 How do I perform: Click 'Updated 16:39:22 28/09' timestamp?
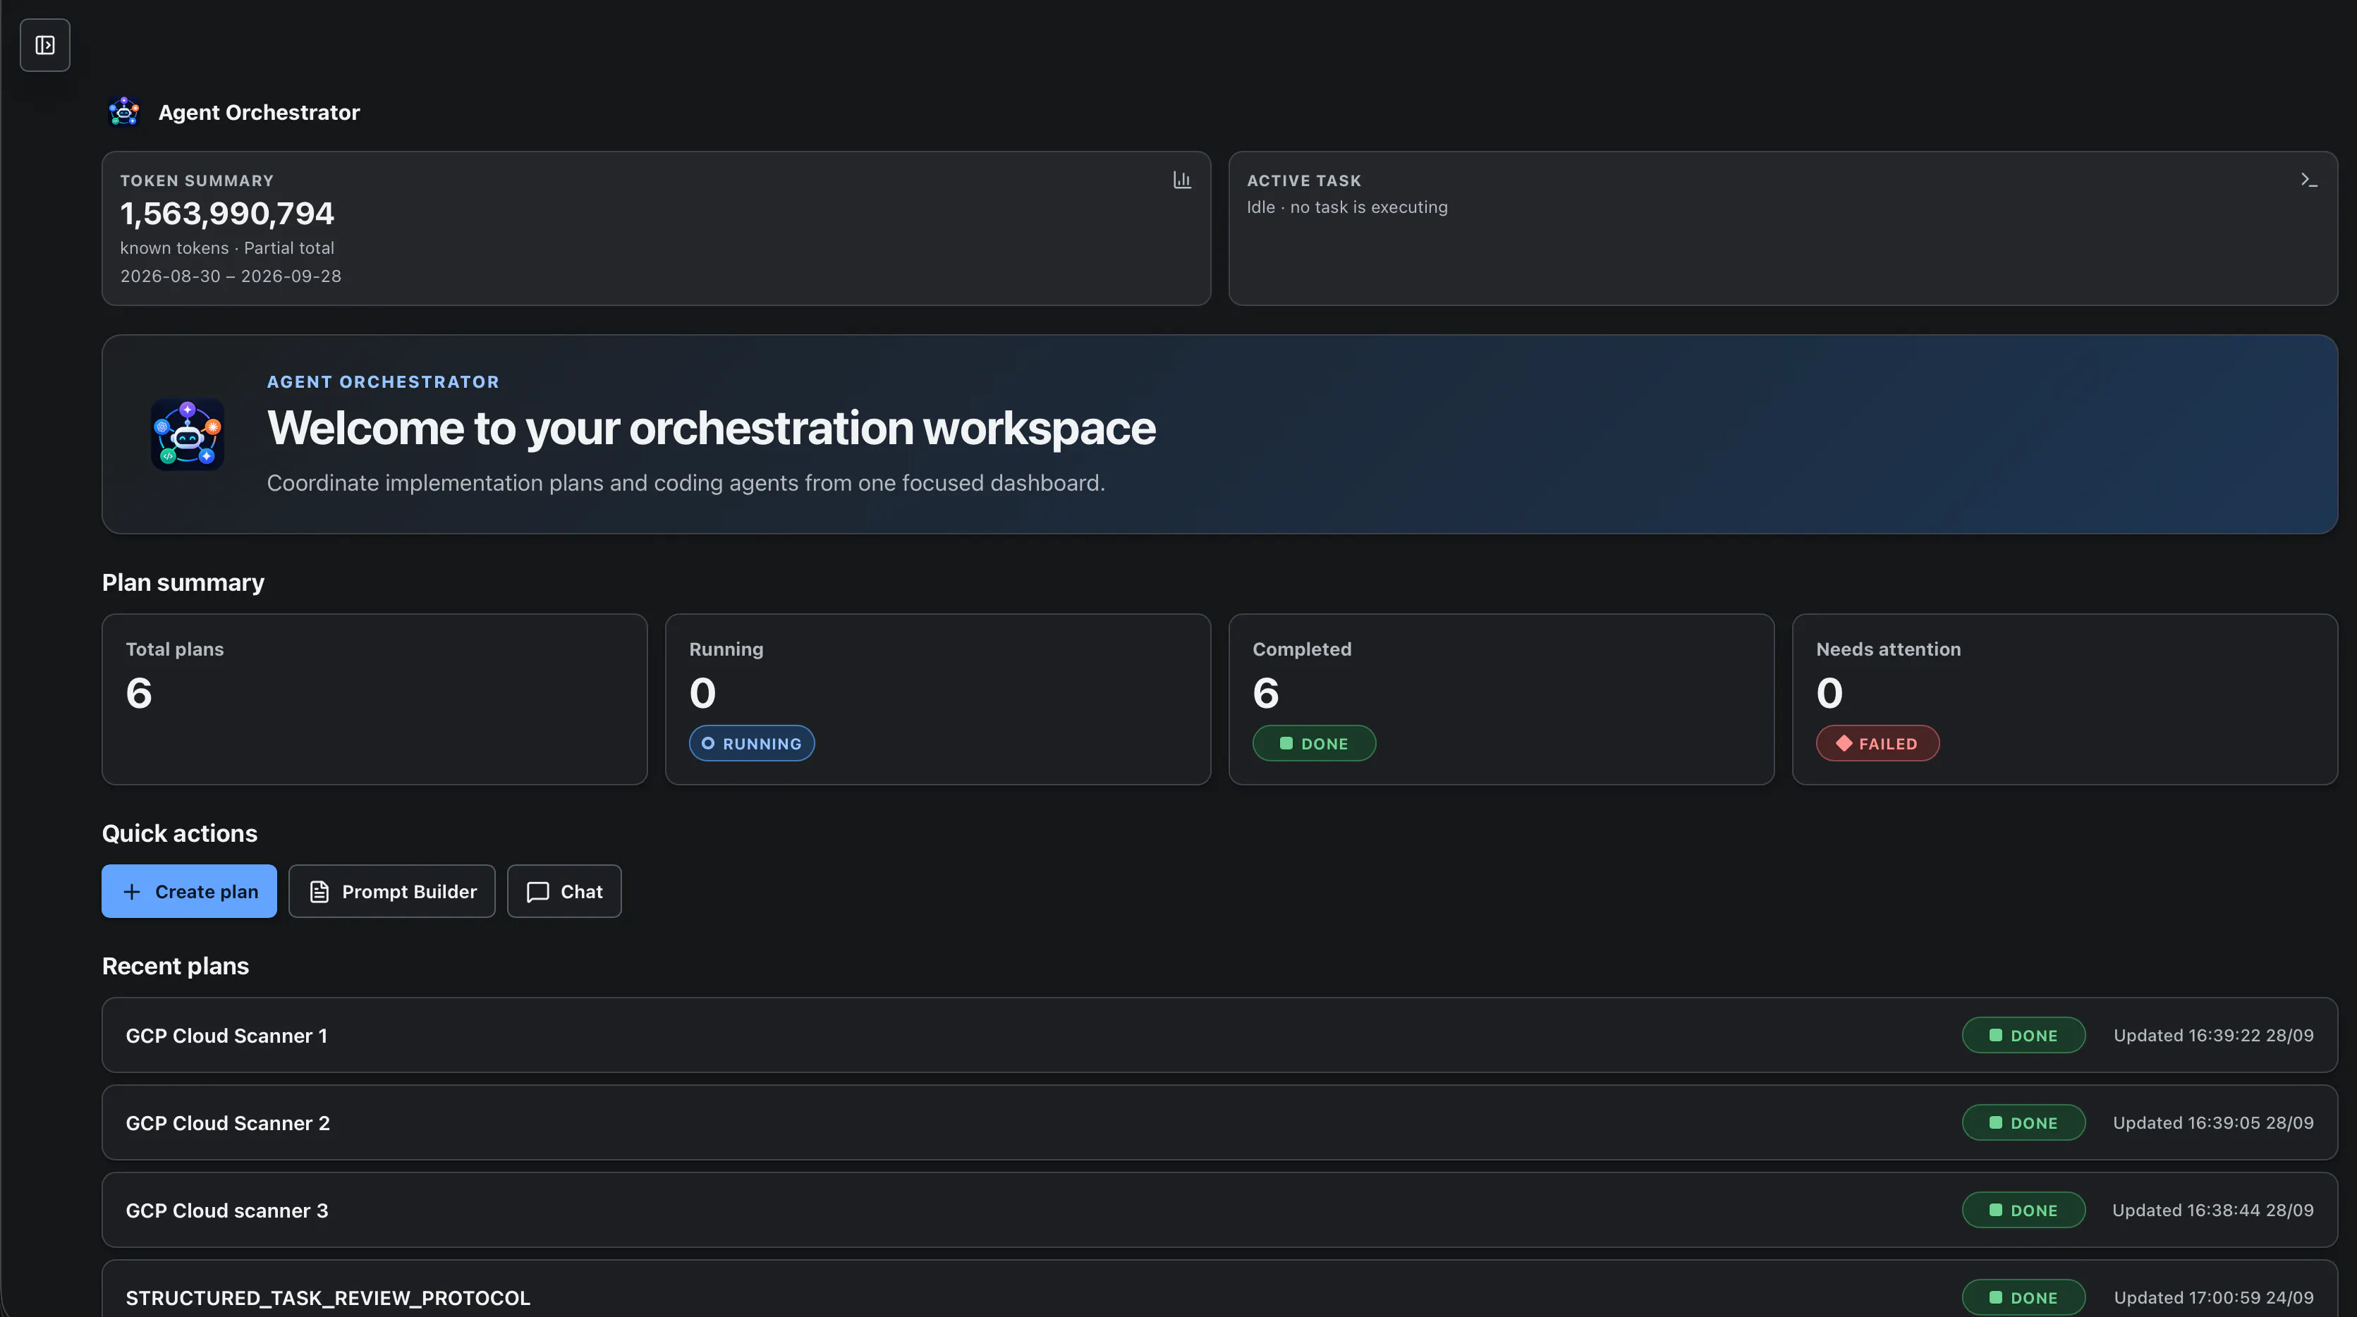(x=2213, y=1035)
